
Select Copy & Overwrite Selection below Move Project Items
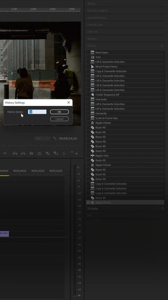(125, 71)
